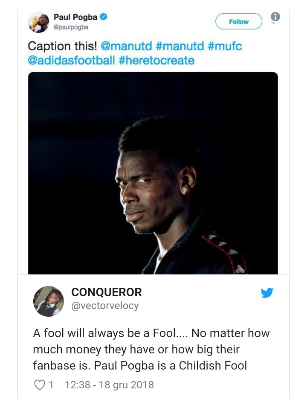Click the #mufc hashtag
This screenshot has height=399, width=307.
(x=225, y=46)
